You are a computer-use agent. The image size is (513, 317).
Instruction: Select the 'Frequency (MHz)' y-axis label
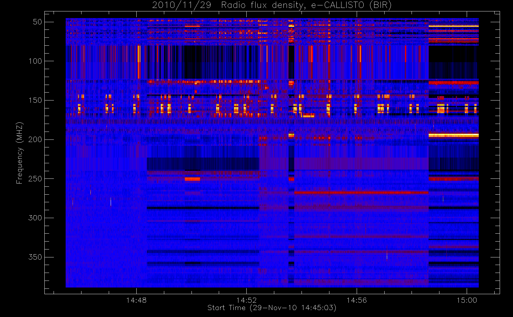tap(20, 153)
